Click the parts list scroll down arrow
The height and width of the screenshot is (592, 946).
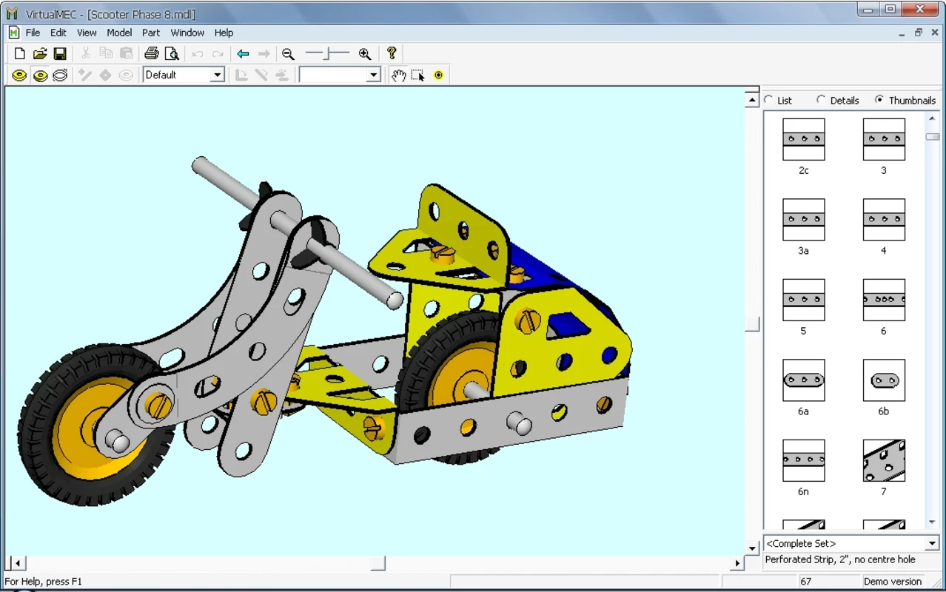(x=933, y=522)
